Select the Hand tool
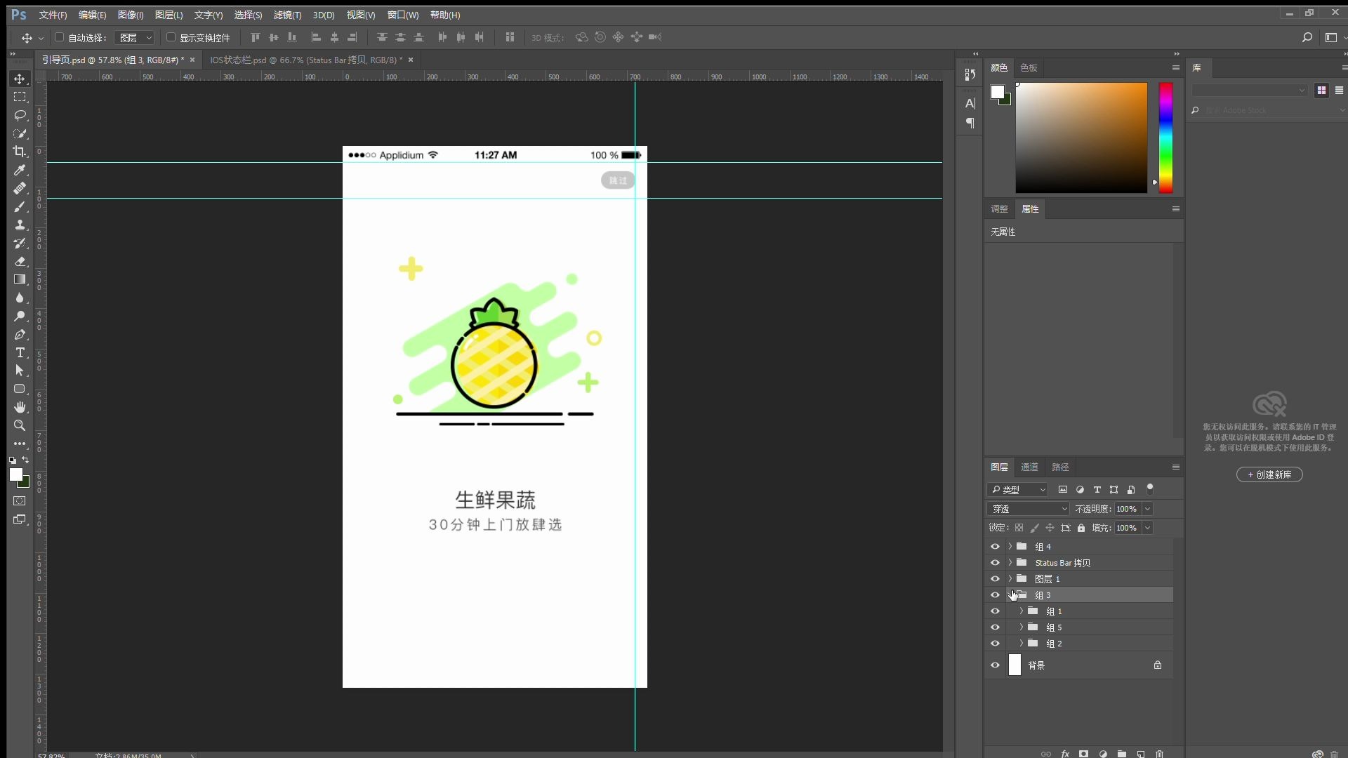The height and width of the screenshot is (758, 1348). point(20,407)
